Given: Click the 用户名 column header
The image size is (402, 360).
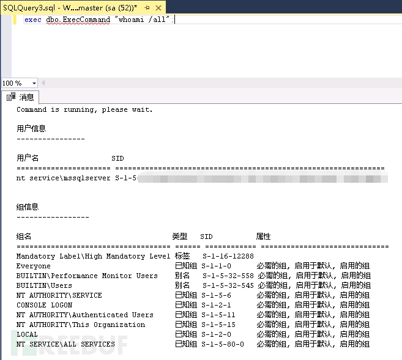Looking at the screenshot, I should point(28,158).
